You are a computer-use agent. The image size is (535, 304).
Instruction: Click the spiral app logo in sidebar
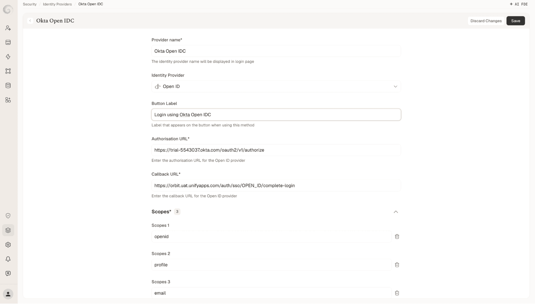pos(8,10)
